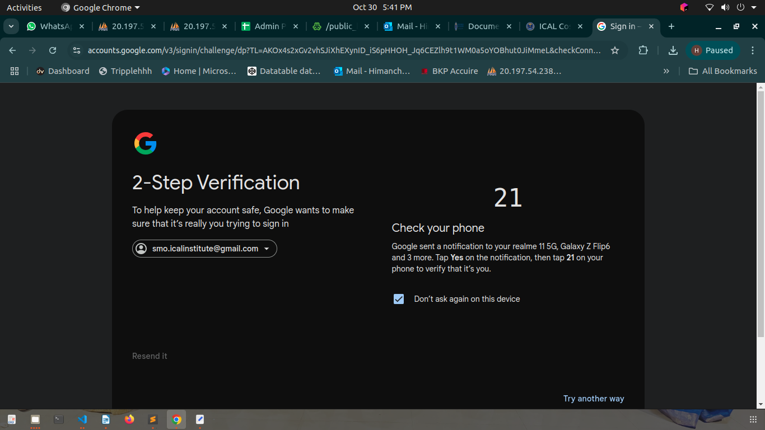Screen dimensions: 765x430
Task: Close the ICAL tab
Action: (580, 26)
